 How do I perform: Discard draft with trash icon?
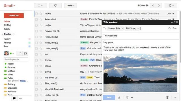click(167, 97)
